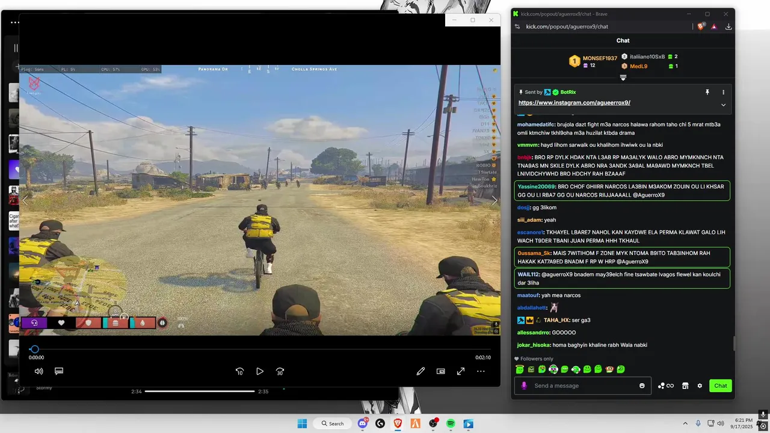Click username 0ussama_Sk in chat

click(x=534, y=253)
